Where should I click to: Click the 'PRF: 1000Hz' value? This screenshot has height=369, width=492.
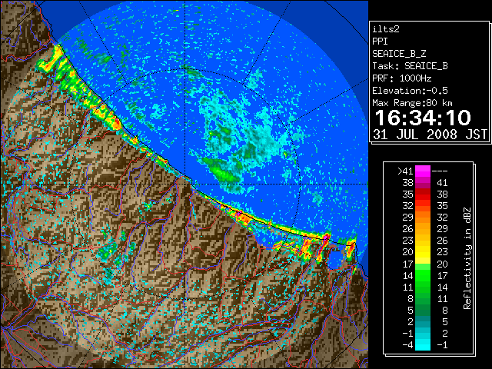[402, 78]
